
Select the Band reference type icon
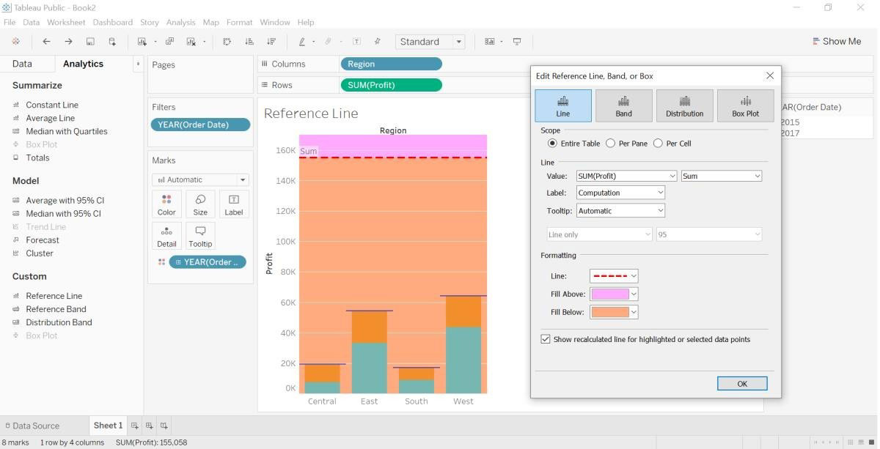click(x=623, y=105)
